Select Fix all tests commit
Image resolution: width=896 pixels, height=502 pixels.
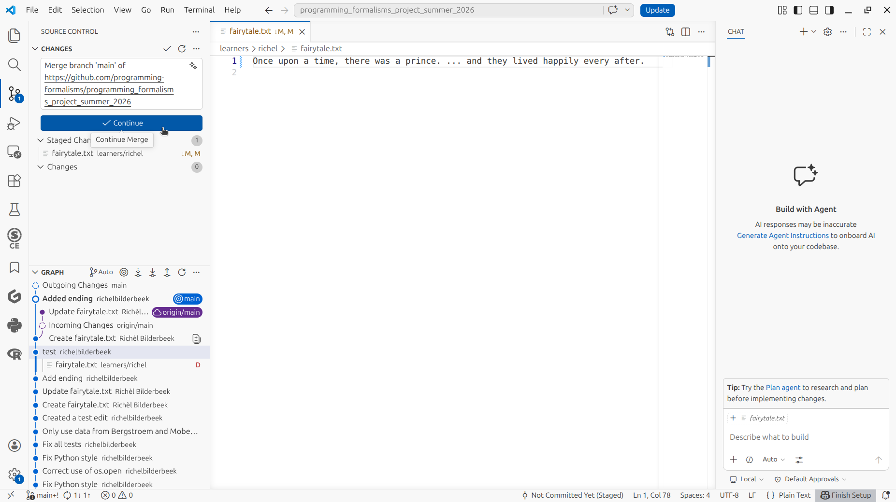coord(120,445)
